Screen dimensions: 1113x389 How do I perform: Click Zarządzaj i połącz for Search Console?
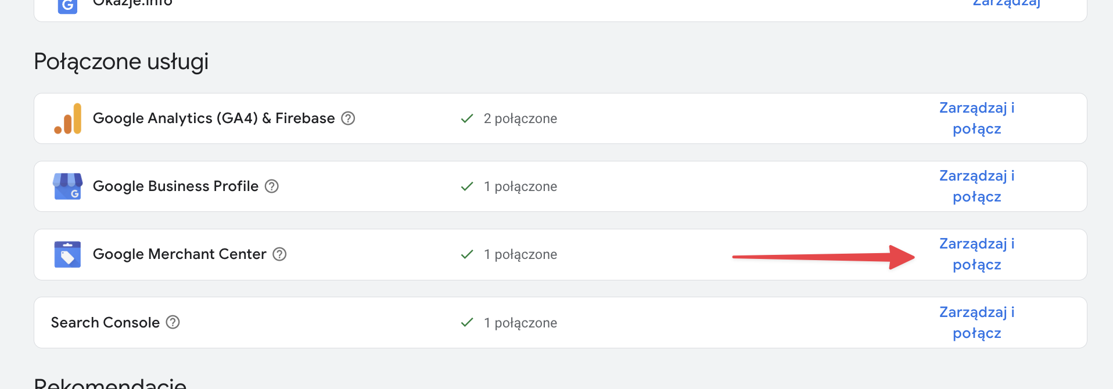pyautogui.click(x=977, y=322)
